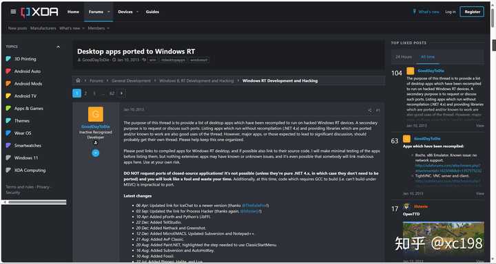Expand the Forums dropdown arrow

[109, 12]
